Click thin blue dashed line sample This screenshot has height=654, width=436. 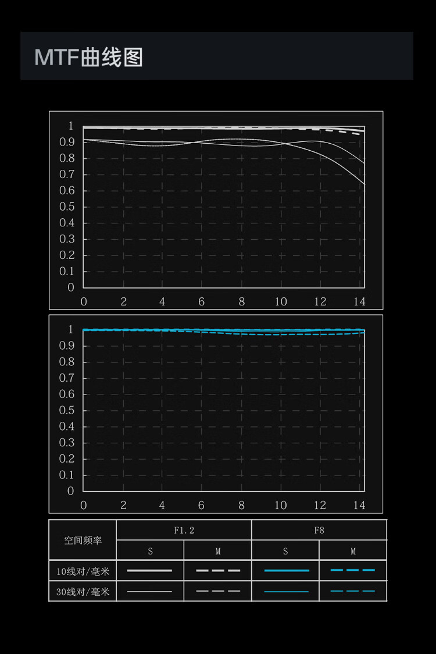pyautogui.click(x=353, y=591)
